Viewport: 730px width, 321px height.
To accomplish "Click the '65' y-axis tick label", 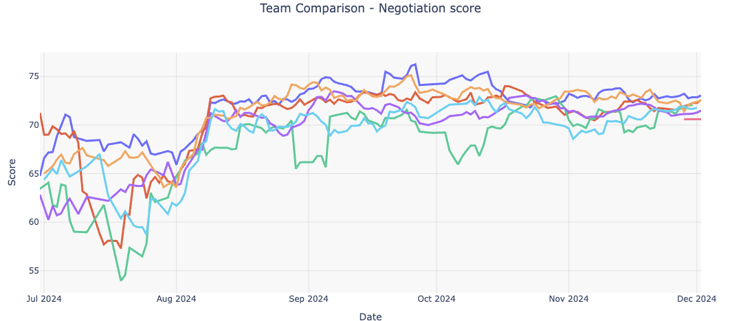I will (x=31, y=173).
